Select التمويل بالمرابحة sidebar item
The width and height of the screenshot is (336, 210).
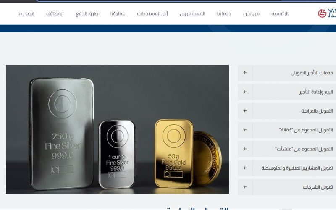[287, 111]
